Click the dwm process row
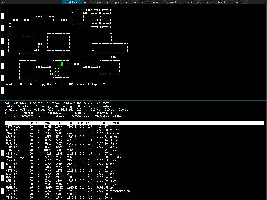 pos(135,154)
